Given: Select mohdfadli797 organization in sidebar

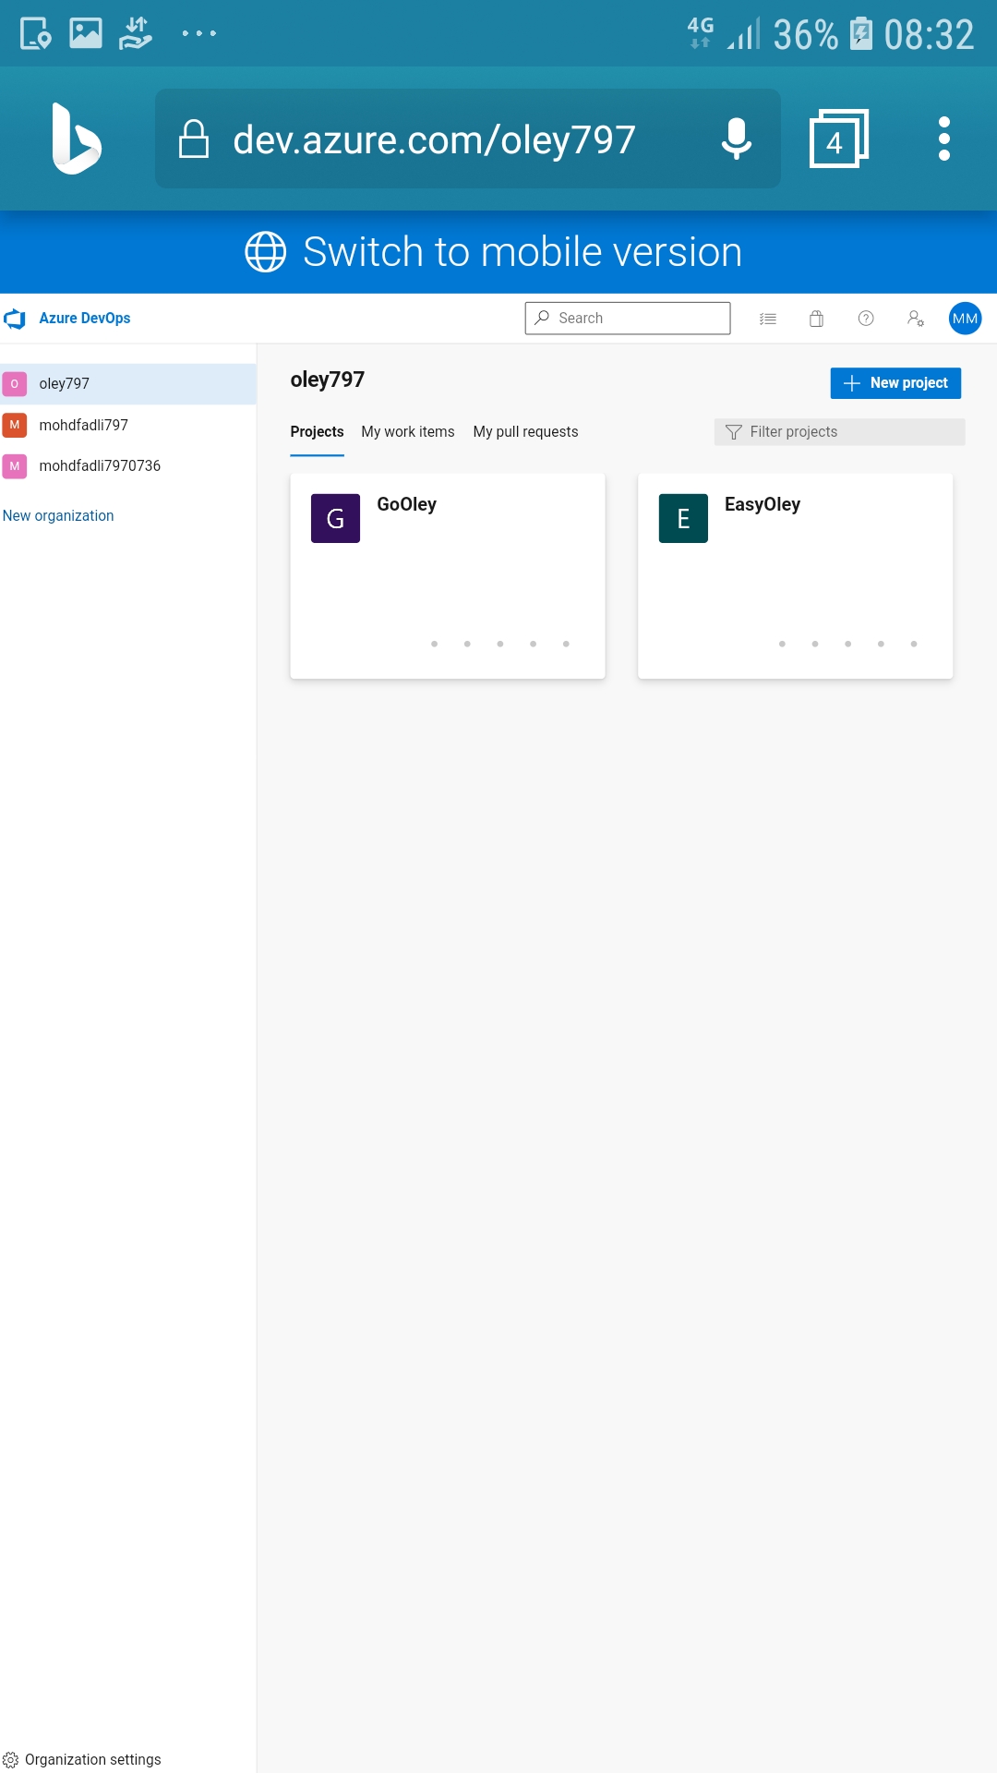Looking at the screenshot, I should (x=128, y=425).
